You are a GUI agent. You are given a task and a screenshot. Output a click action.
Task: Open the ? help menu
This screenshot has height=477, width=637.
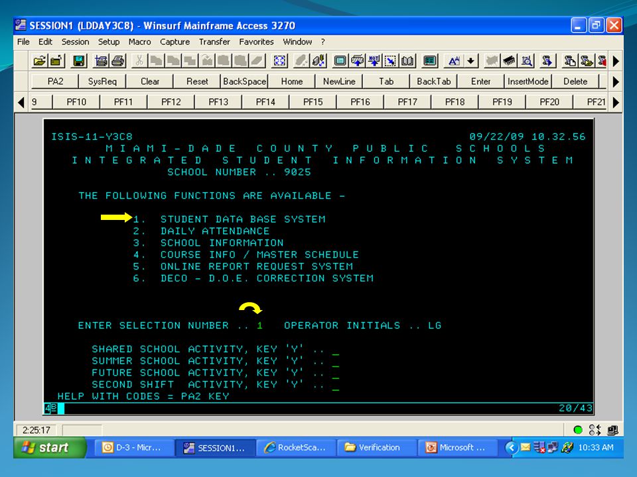click(x=322, y=42)
